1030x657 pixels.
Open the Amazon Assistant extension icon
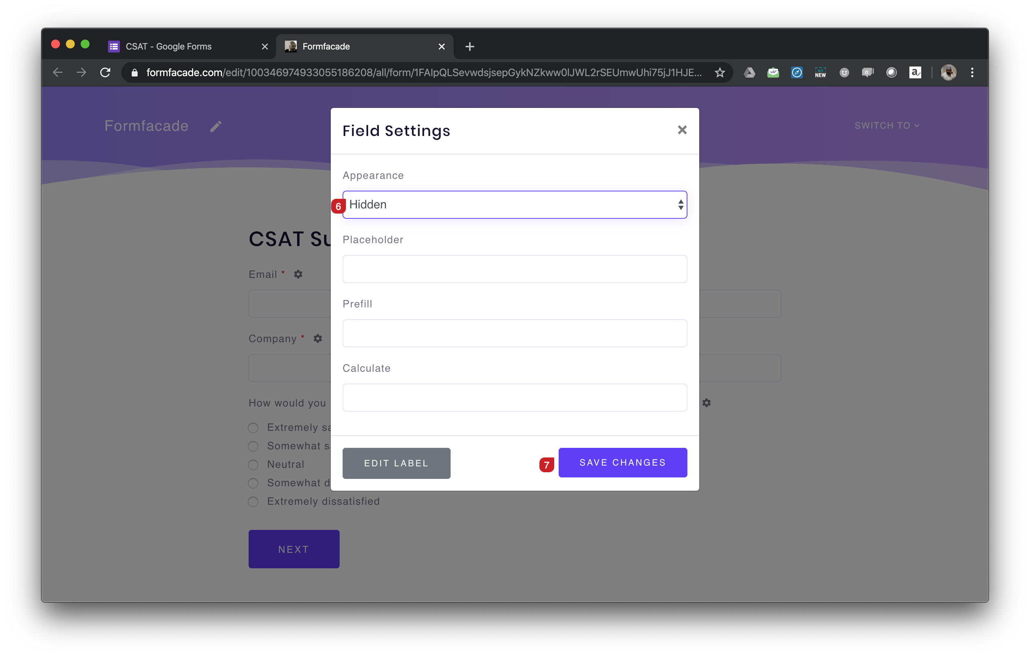(x=915, y=73)
